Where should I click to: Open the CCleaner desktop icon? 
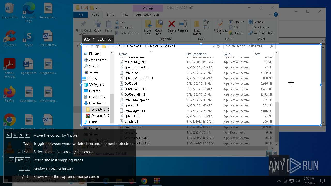pos(9,38)
